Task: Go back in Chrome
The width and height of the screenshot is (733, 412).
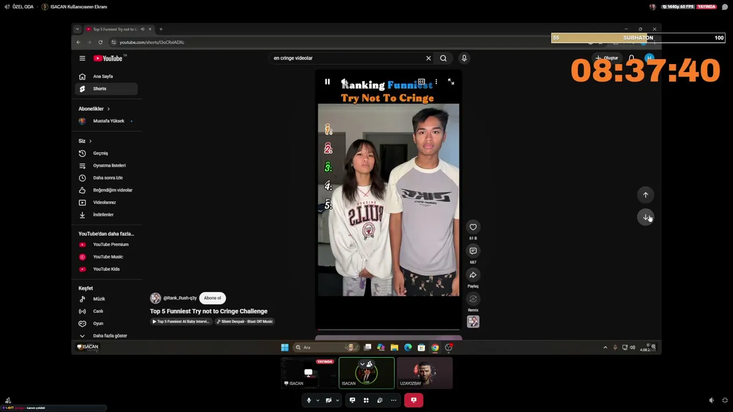Action: [x=78, y=42]
